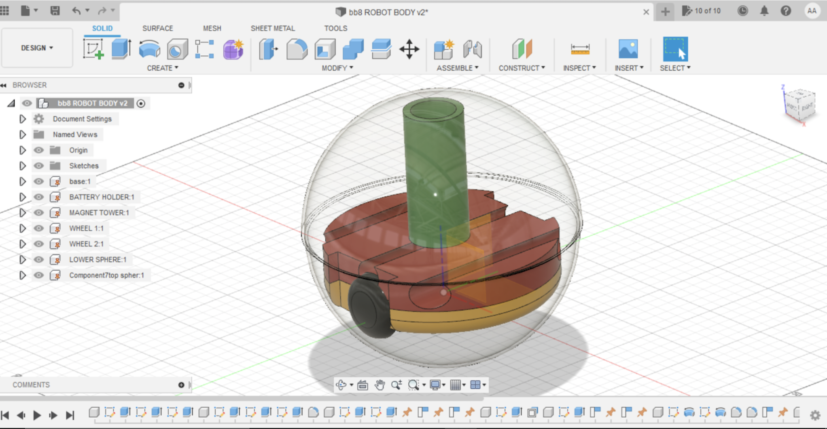Select the Hole tool icon
The height and width of the screenshot is (429, 827).
point(177,49)
